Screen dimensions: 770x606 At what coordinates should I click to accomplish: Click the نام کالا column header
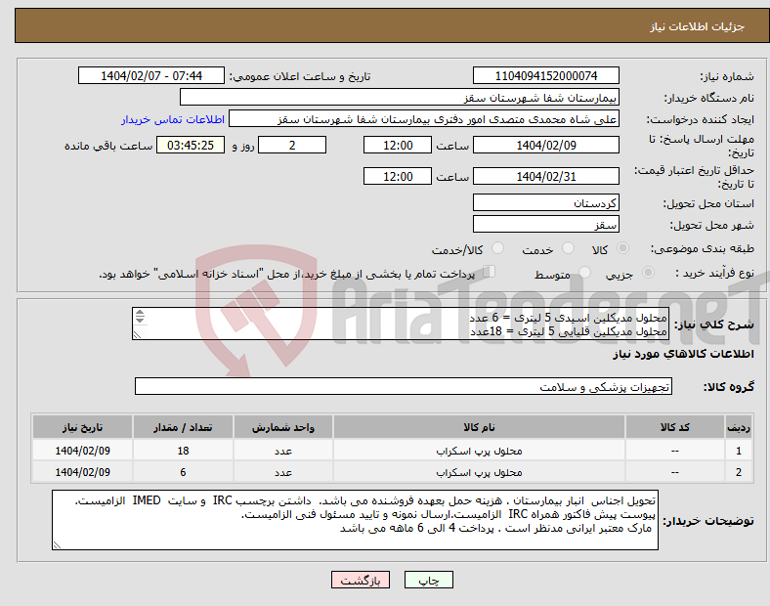[x=479, y=427]
